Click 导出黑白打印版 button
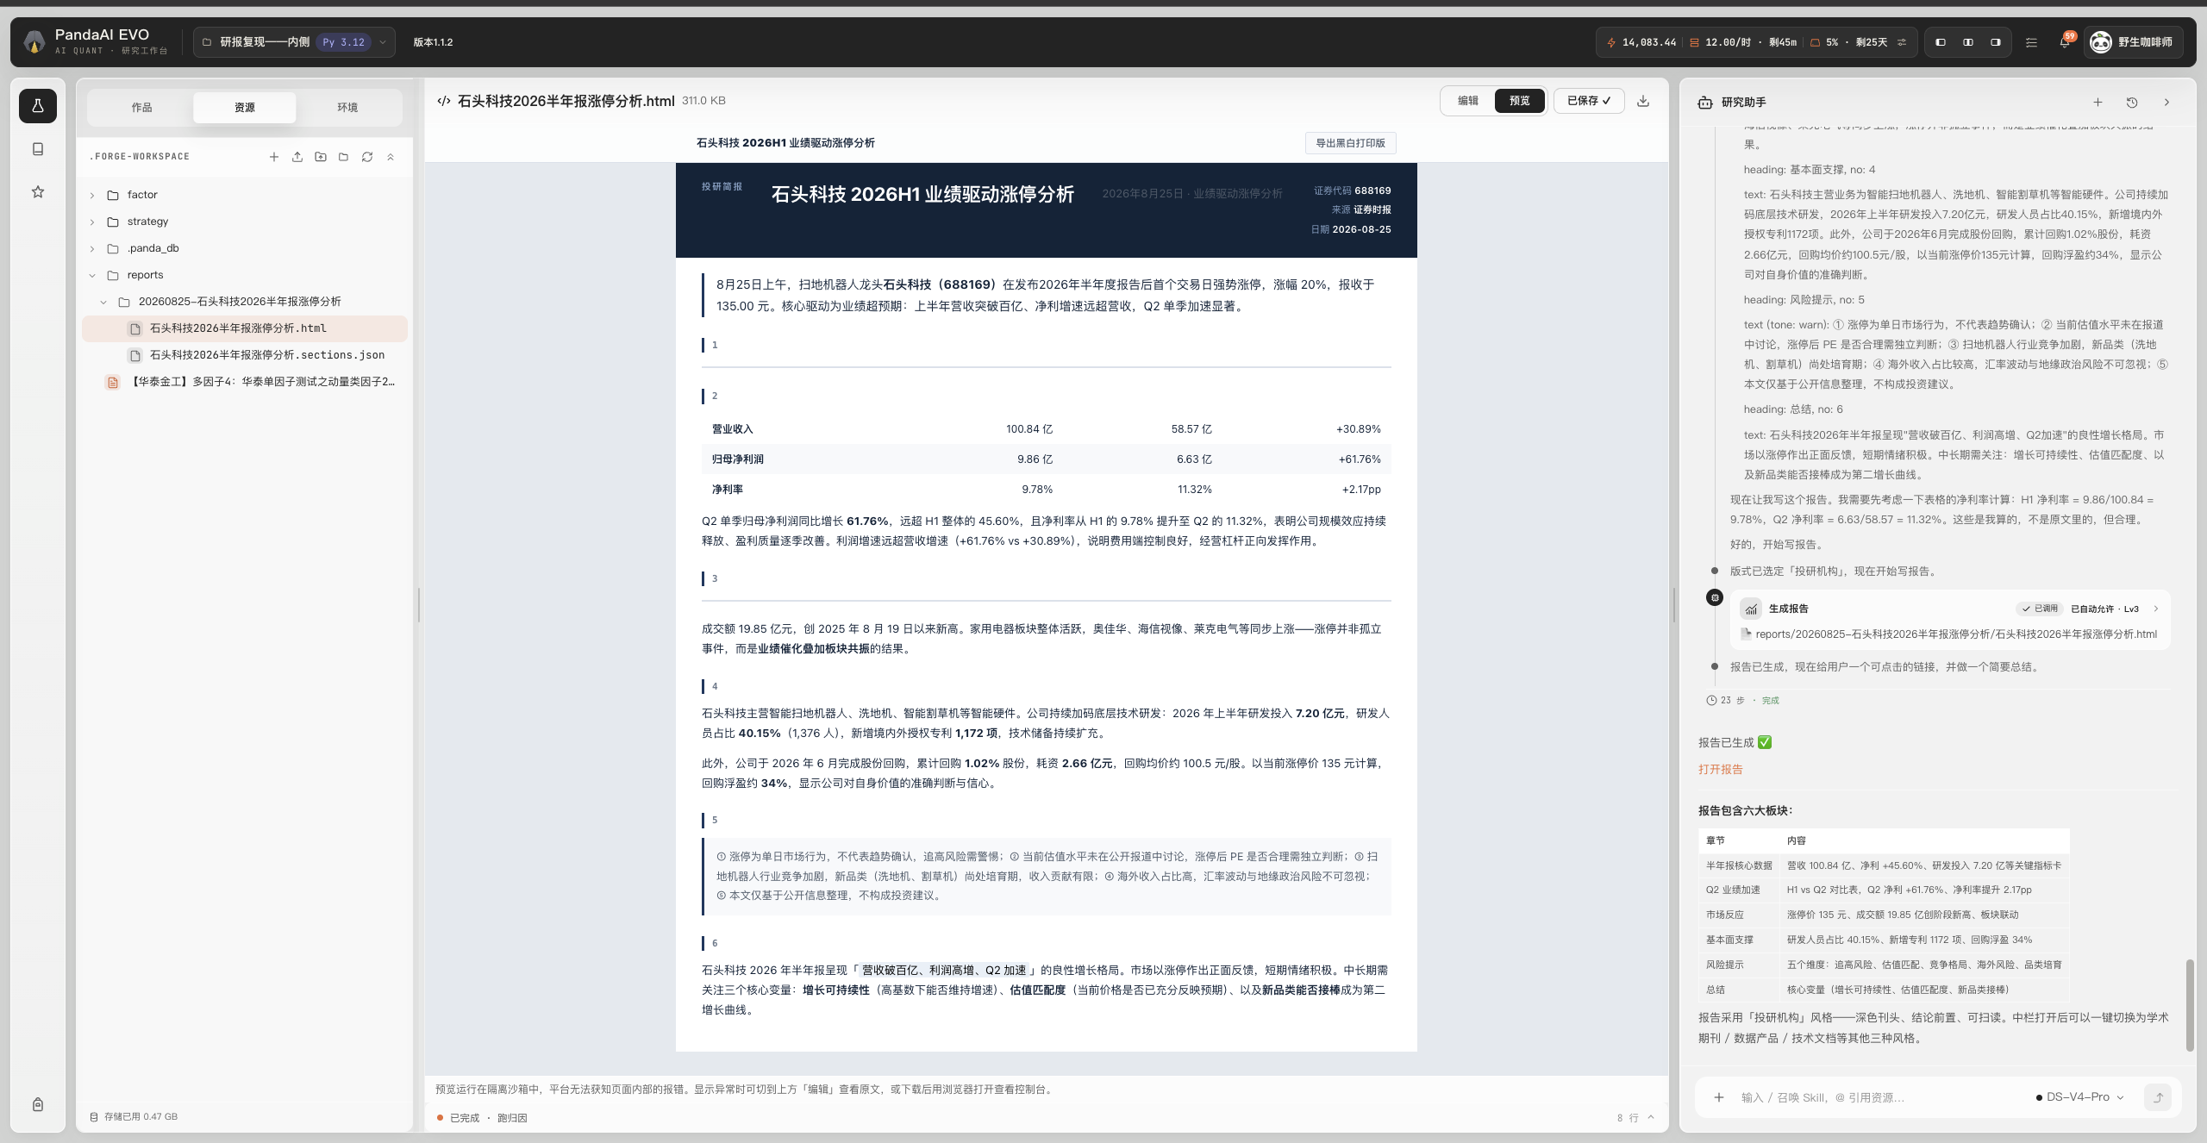 point(1350,143)
